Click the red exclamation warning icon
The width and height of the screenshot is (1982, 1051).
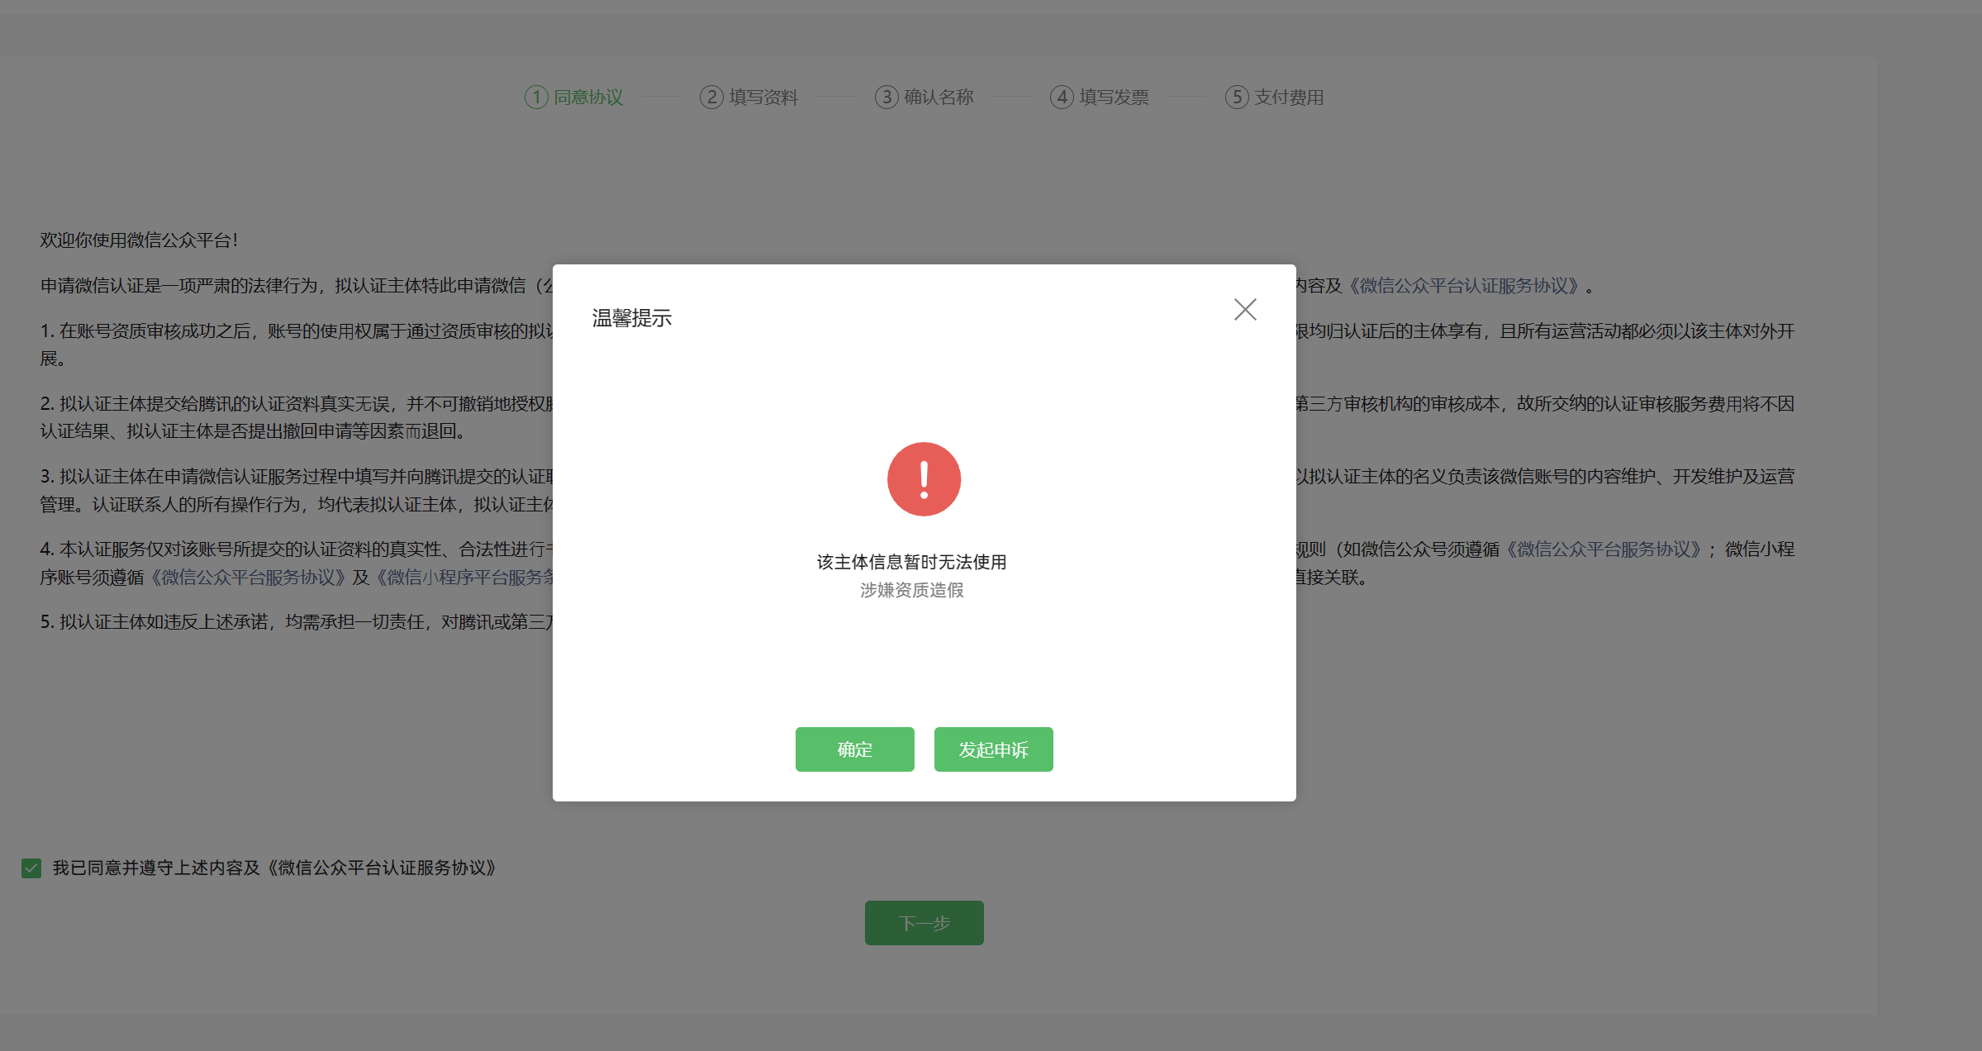tap(924, 479)
